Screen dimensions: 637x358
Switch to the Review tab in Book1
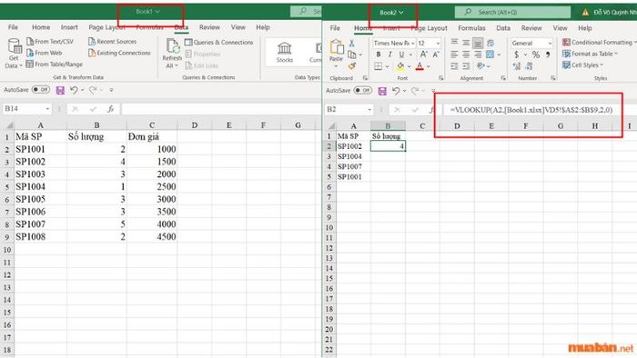pyautogui.click(x=209, y=27)
